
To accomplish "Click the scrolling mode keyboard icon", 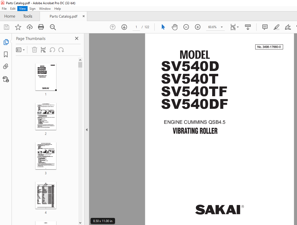I will point(248,27).
